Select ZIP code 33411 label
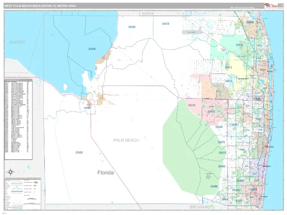287x215 pixels. pyautogui.click(x=229, y=81)
